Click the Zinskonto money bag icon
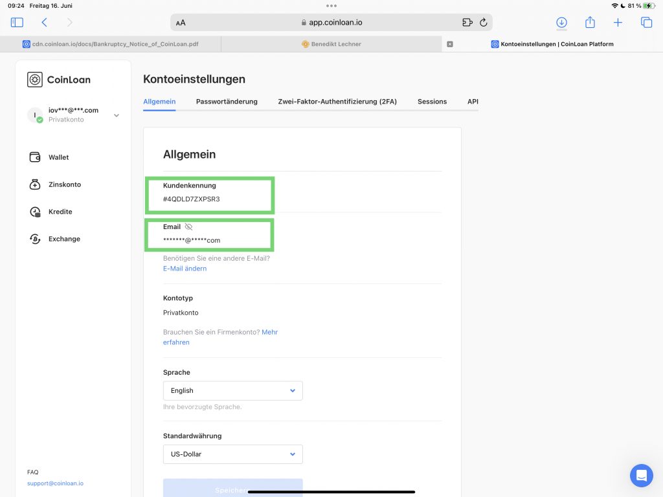Image resolution: width=663 pixels, height=497 pixels. pyautogui.click(x=35, y=184)
